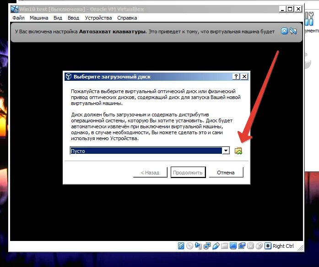This screenshot has width=319, height=267.
Task: Click the 'Автозахват клавиатуры' notification text
Action: point(113,31)
